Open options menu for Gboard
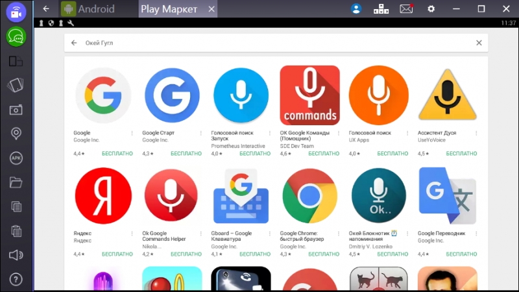 coord(269,234)
